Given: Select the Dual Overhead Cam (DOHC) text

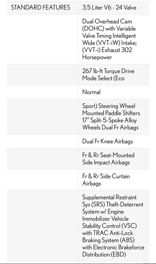Looking at the screenshot, I should 107,25.
